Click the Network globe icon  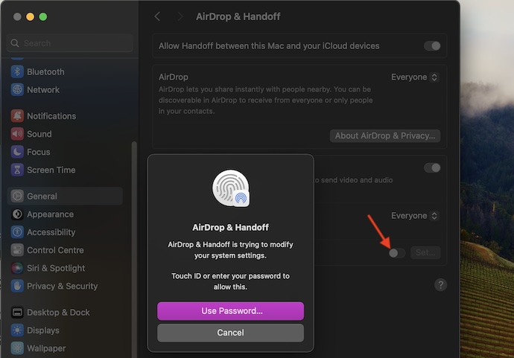(x=17, y=90)
